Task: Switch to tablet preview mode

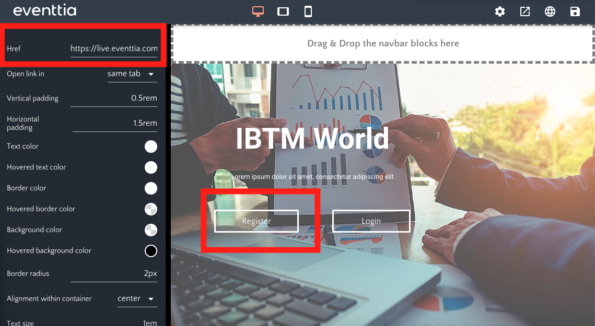Action: click(x=283, y=11)
